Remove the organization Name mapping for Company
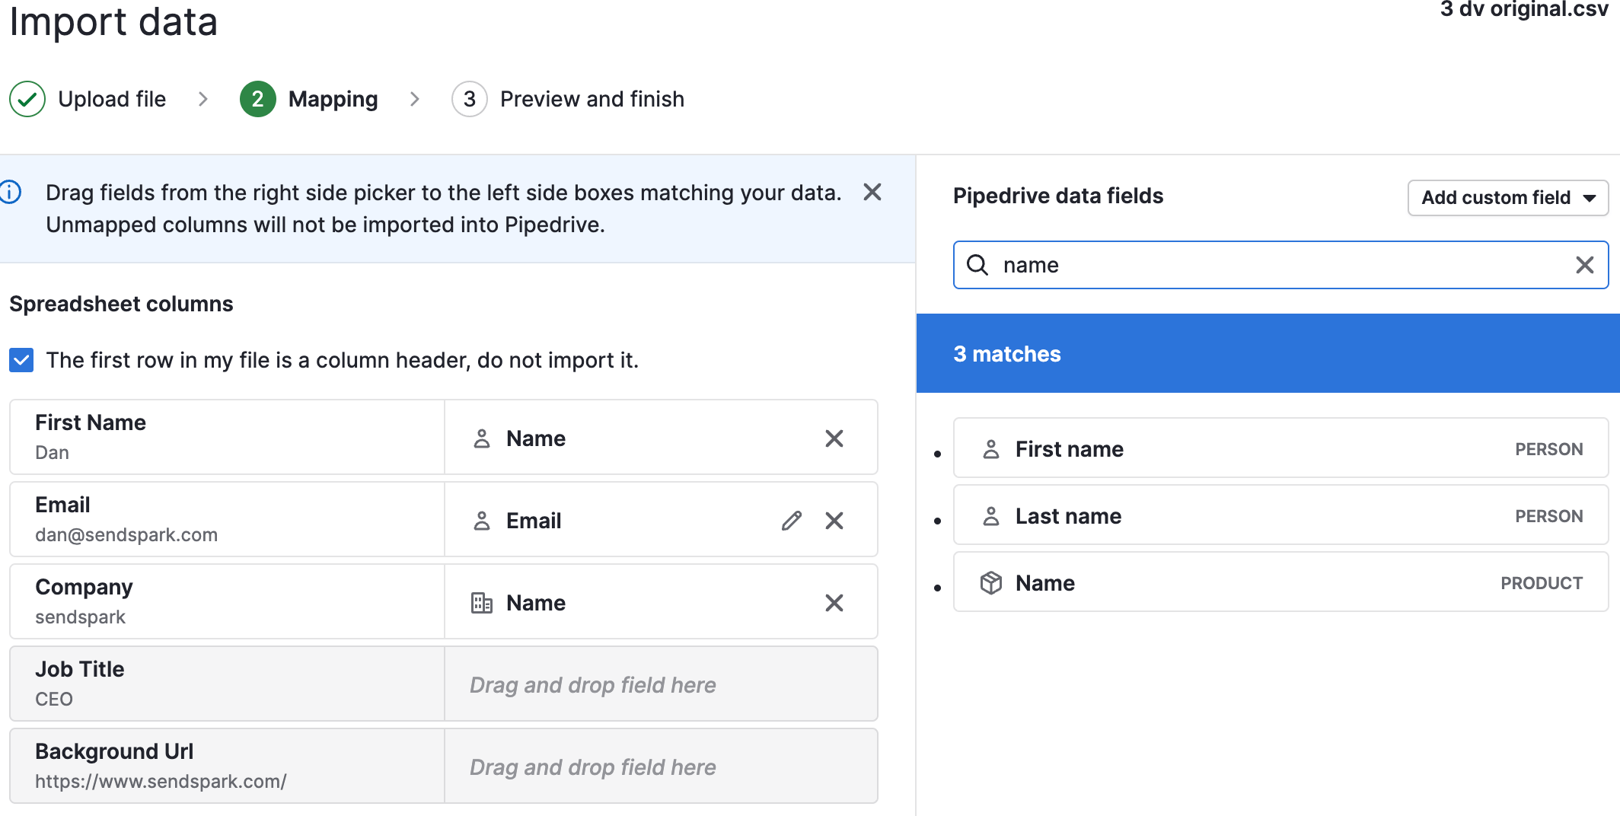 click(x=834, y=603)
